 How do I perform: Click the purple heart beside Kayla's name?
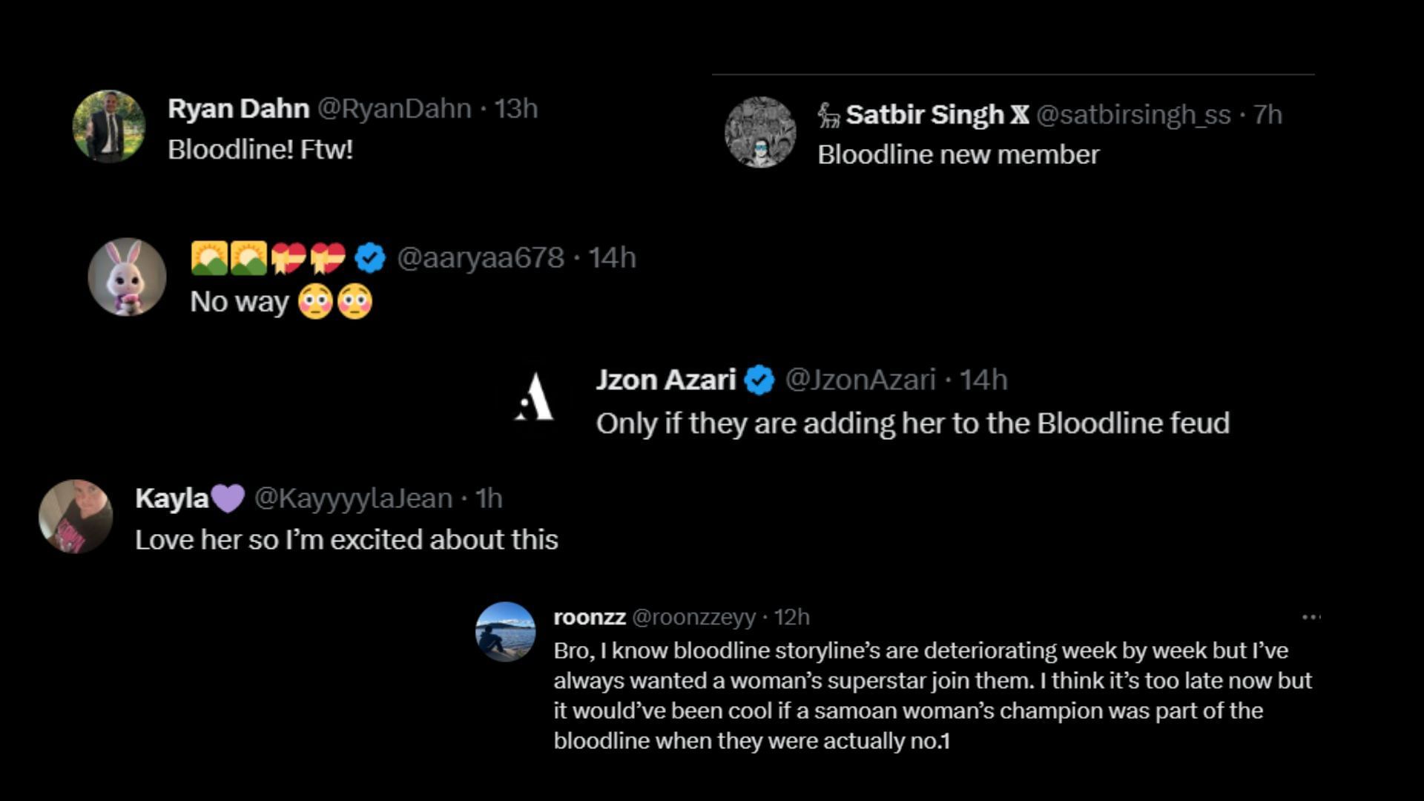tap(228, 498)
